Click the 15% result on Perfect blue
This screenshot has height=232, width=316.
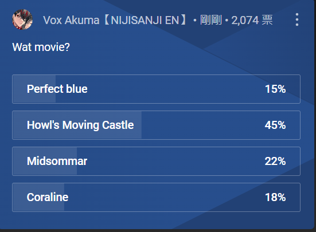275,89
